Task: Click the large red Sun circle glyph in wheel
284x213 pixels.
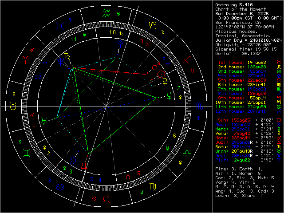Action: (x=161, y=75)
